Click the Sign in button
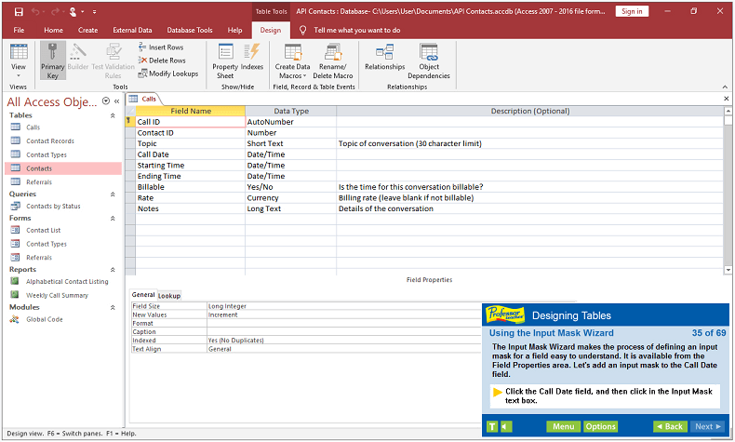The height and width of the screenshot is (442, 735). pos(632,12)
